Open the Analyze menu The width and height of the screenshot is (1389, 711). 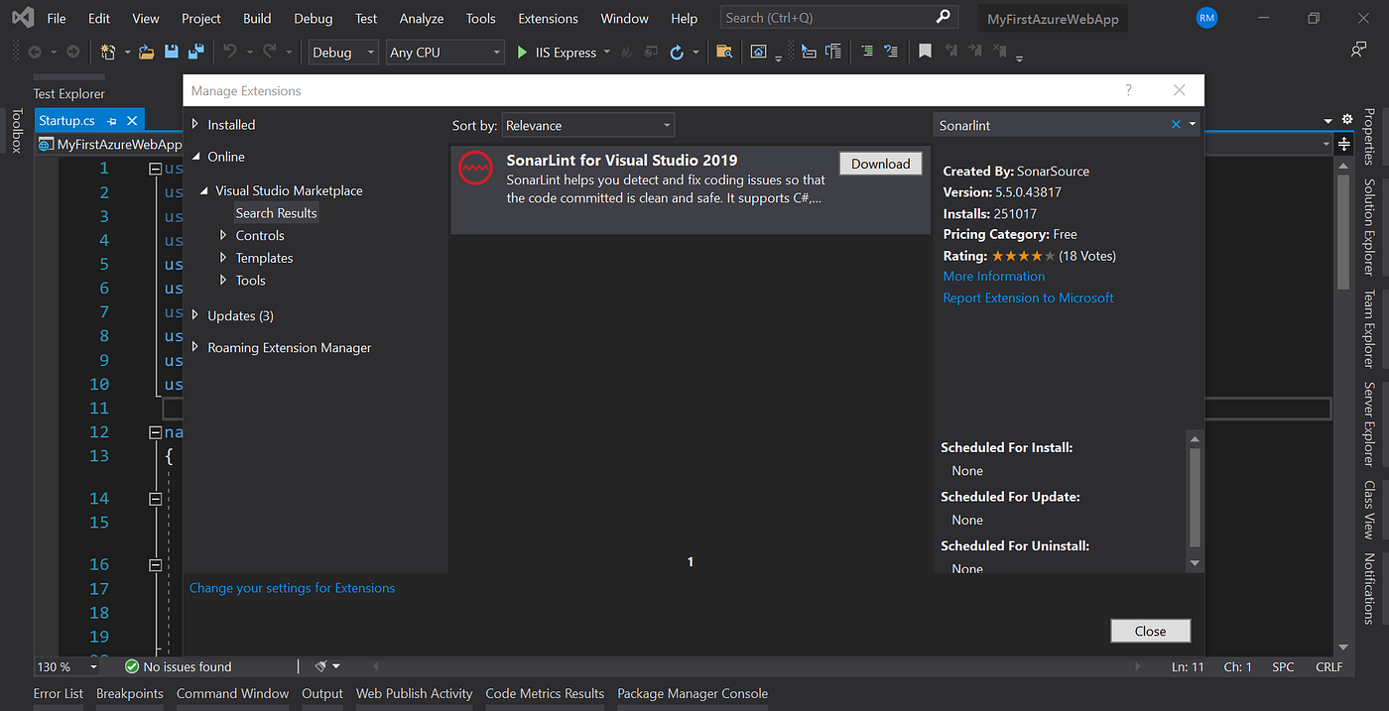[x=421, y=17]
